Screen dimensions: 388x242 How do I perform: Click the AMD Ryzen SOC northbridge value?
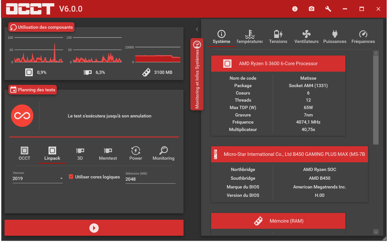(319, 169)
